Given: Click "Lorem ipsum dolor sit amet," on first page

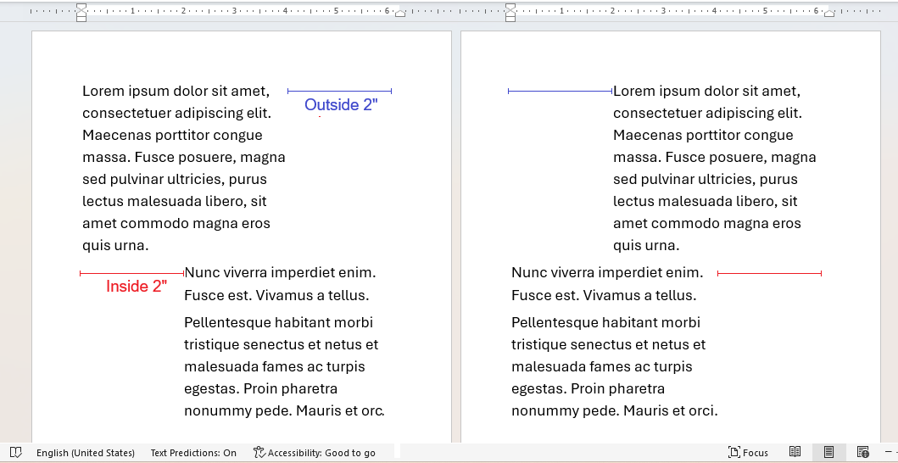Looking at the screenshot, I should (176, 91).
